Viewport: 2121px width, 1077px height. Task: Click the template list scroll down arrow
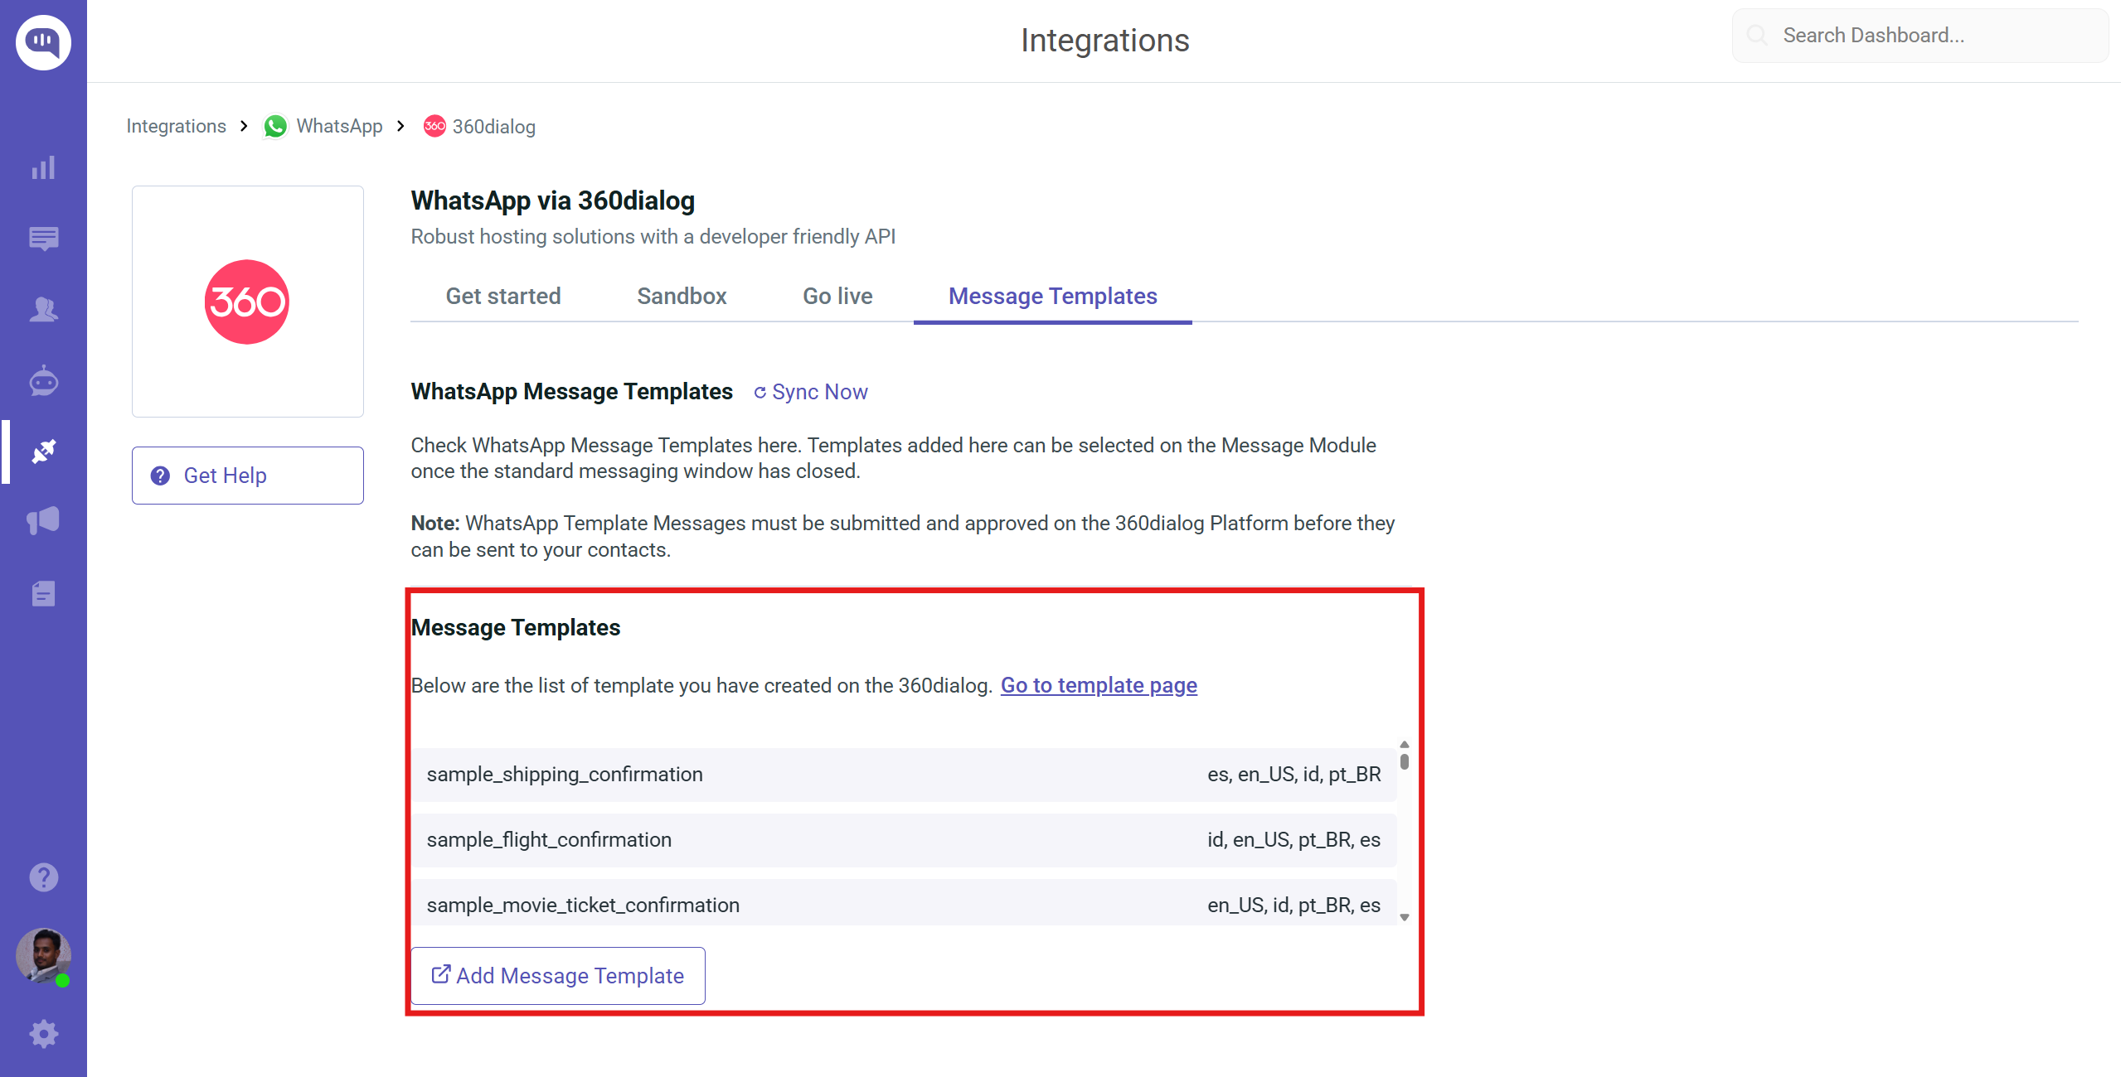pos(1404,917)
